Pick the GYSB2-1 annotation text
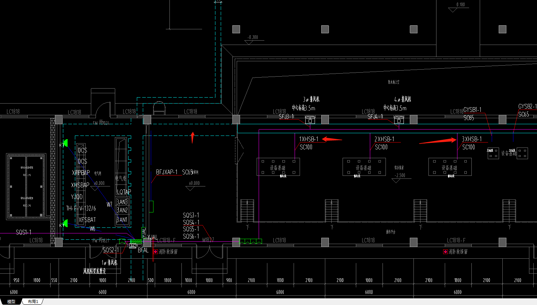 527,107
